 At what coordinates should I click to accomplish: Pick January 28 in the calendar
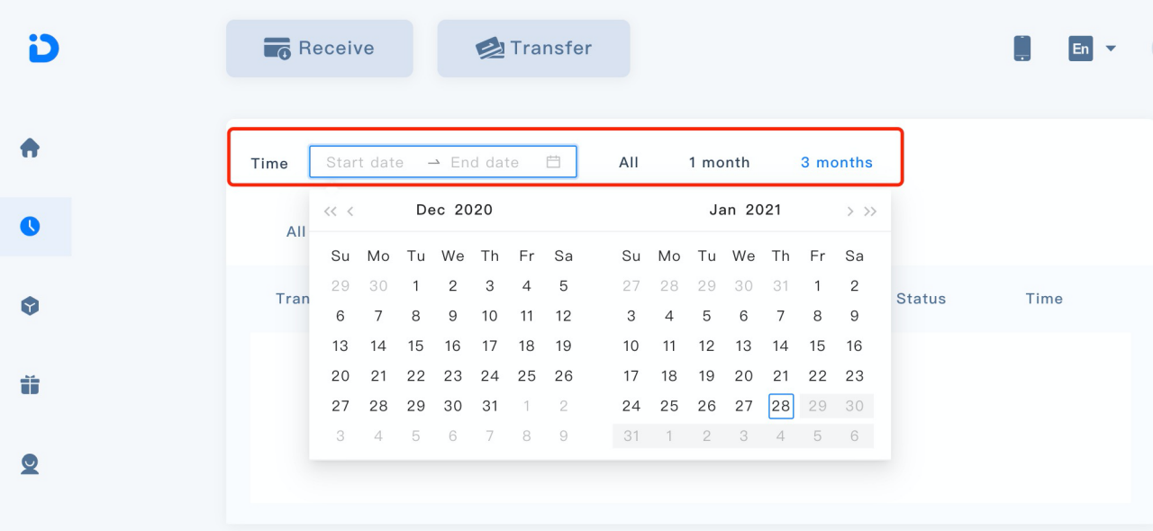[x=781, y=406]
